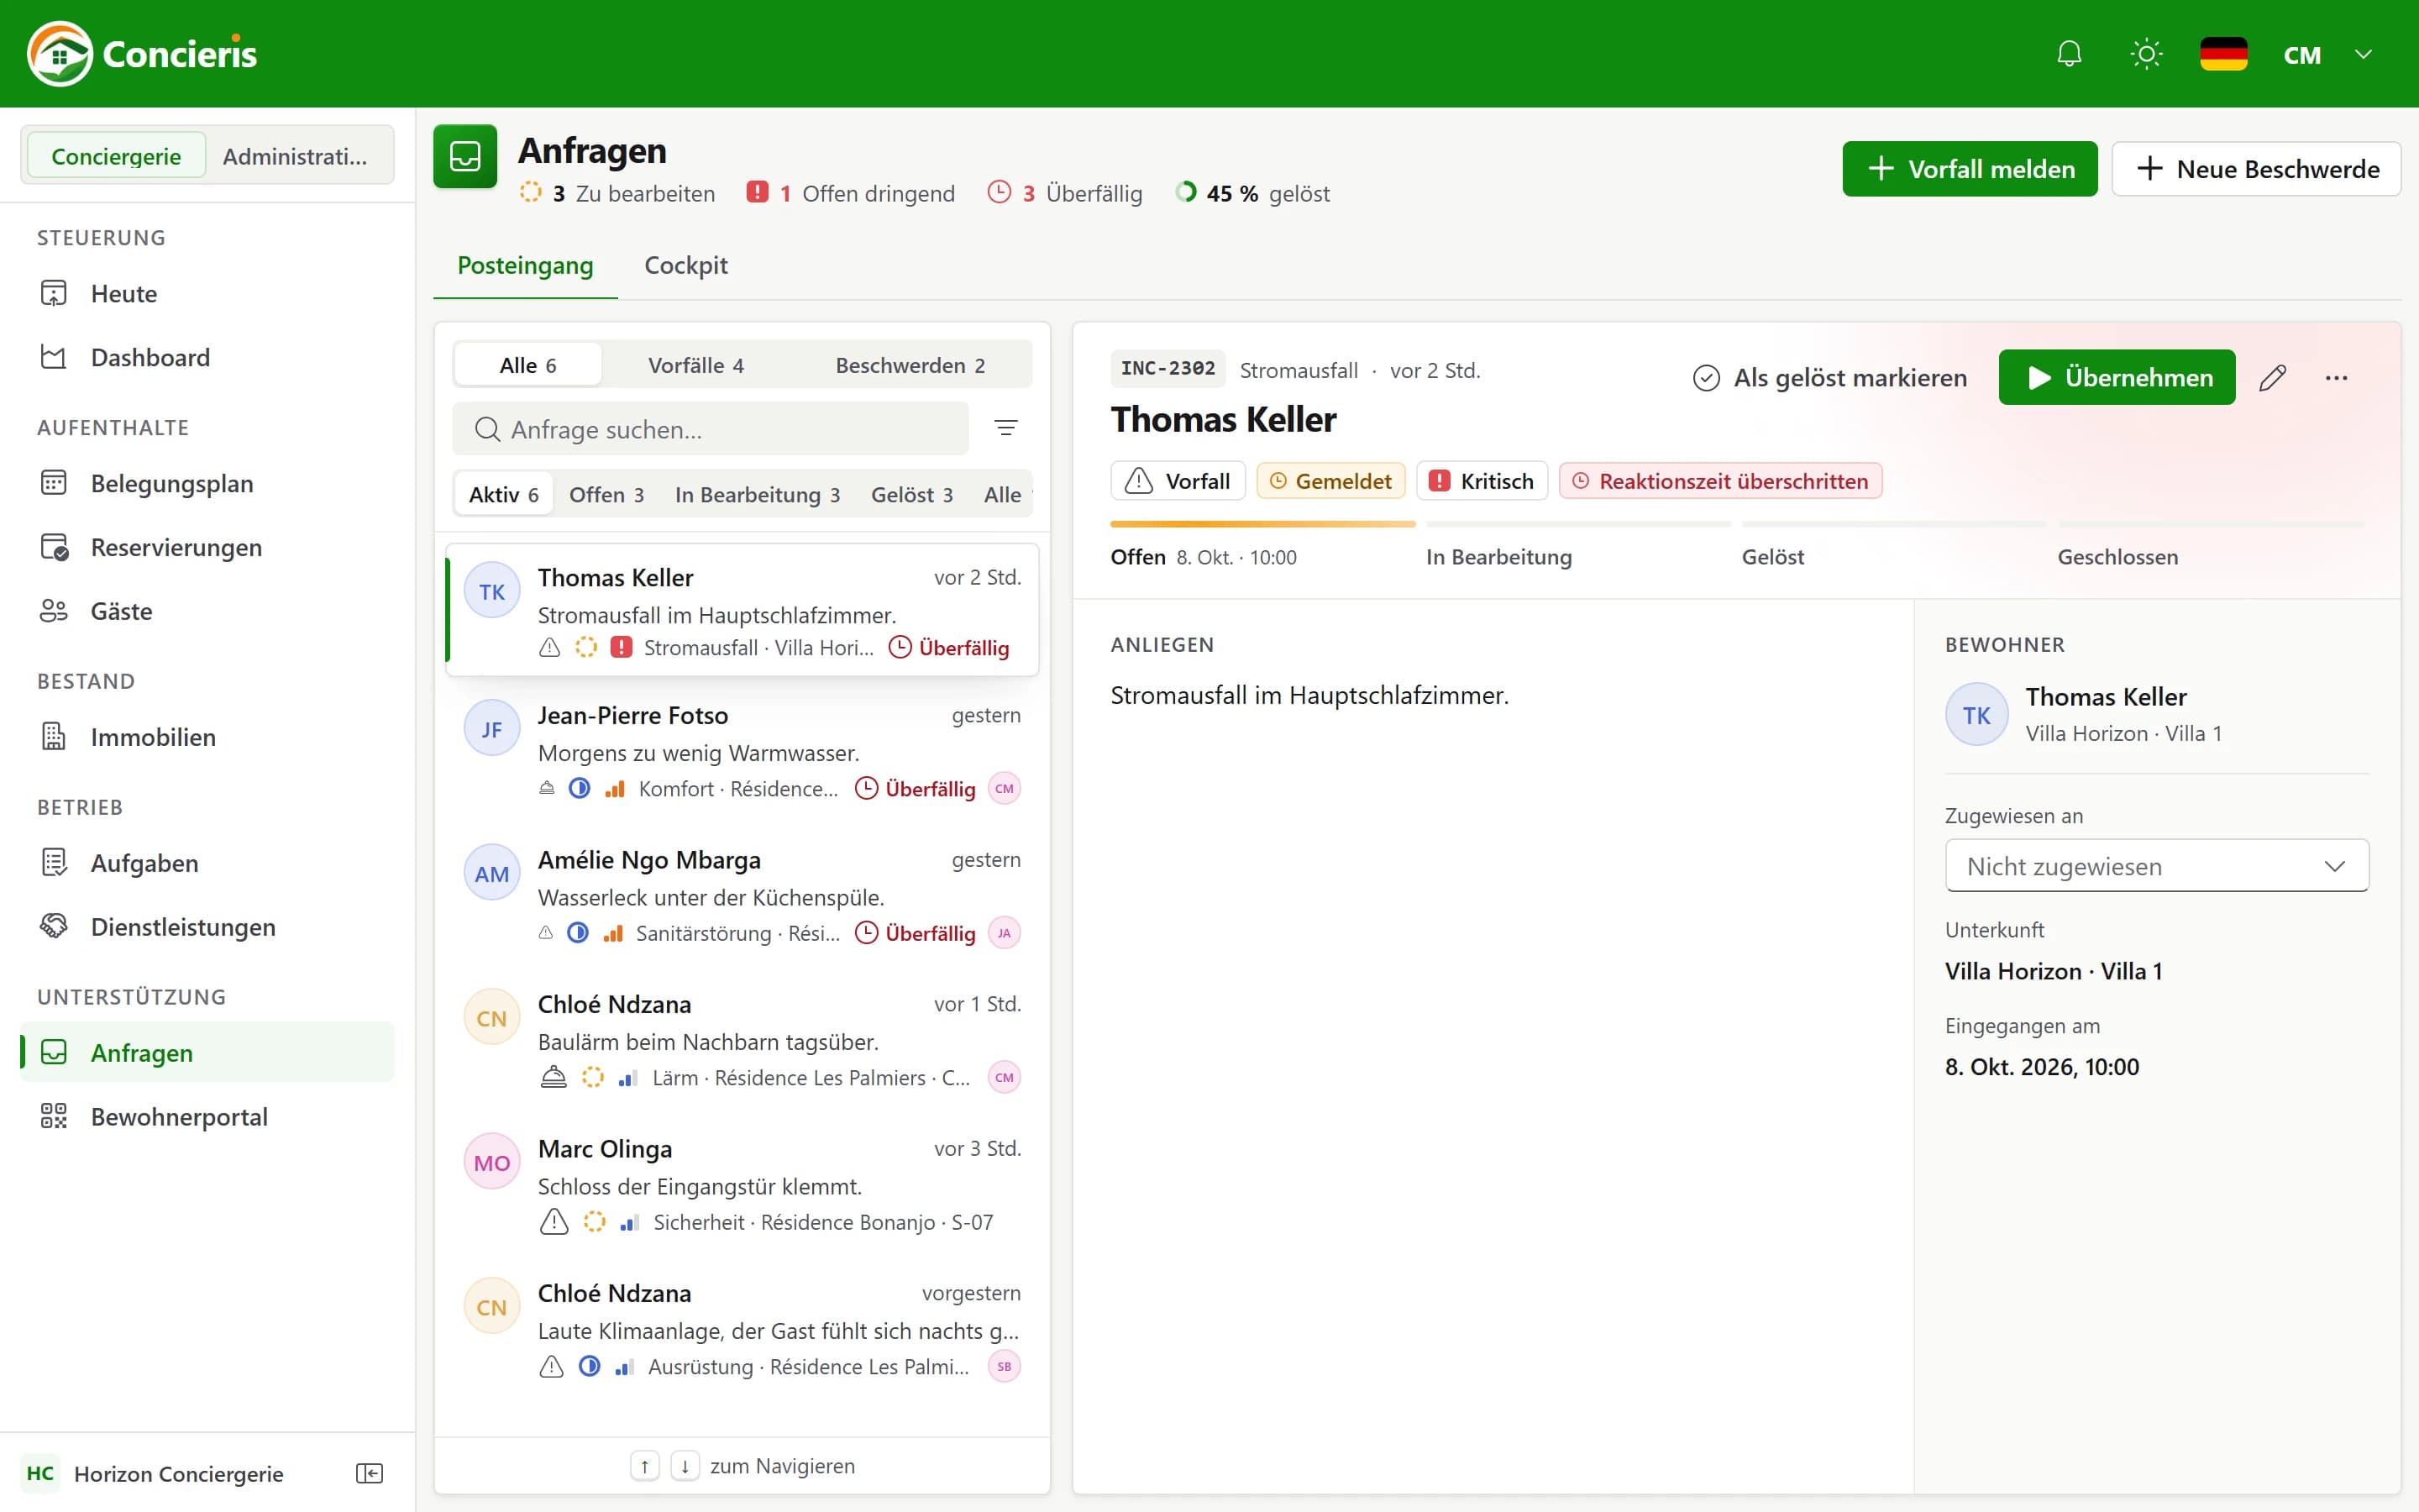Open more actions three-dot menu
Screen dimensions: 2419x1512
[x=2336, y=377]
